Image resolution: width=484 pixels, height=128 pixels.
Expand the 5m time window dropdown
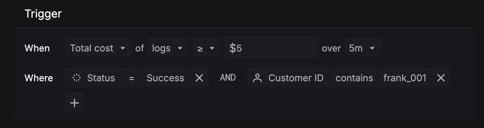pyautogui.click(x=363, y=48)
